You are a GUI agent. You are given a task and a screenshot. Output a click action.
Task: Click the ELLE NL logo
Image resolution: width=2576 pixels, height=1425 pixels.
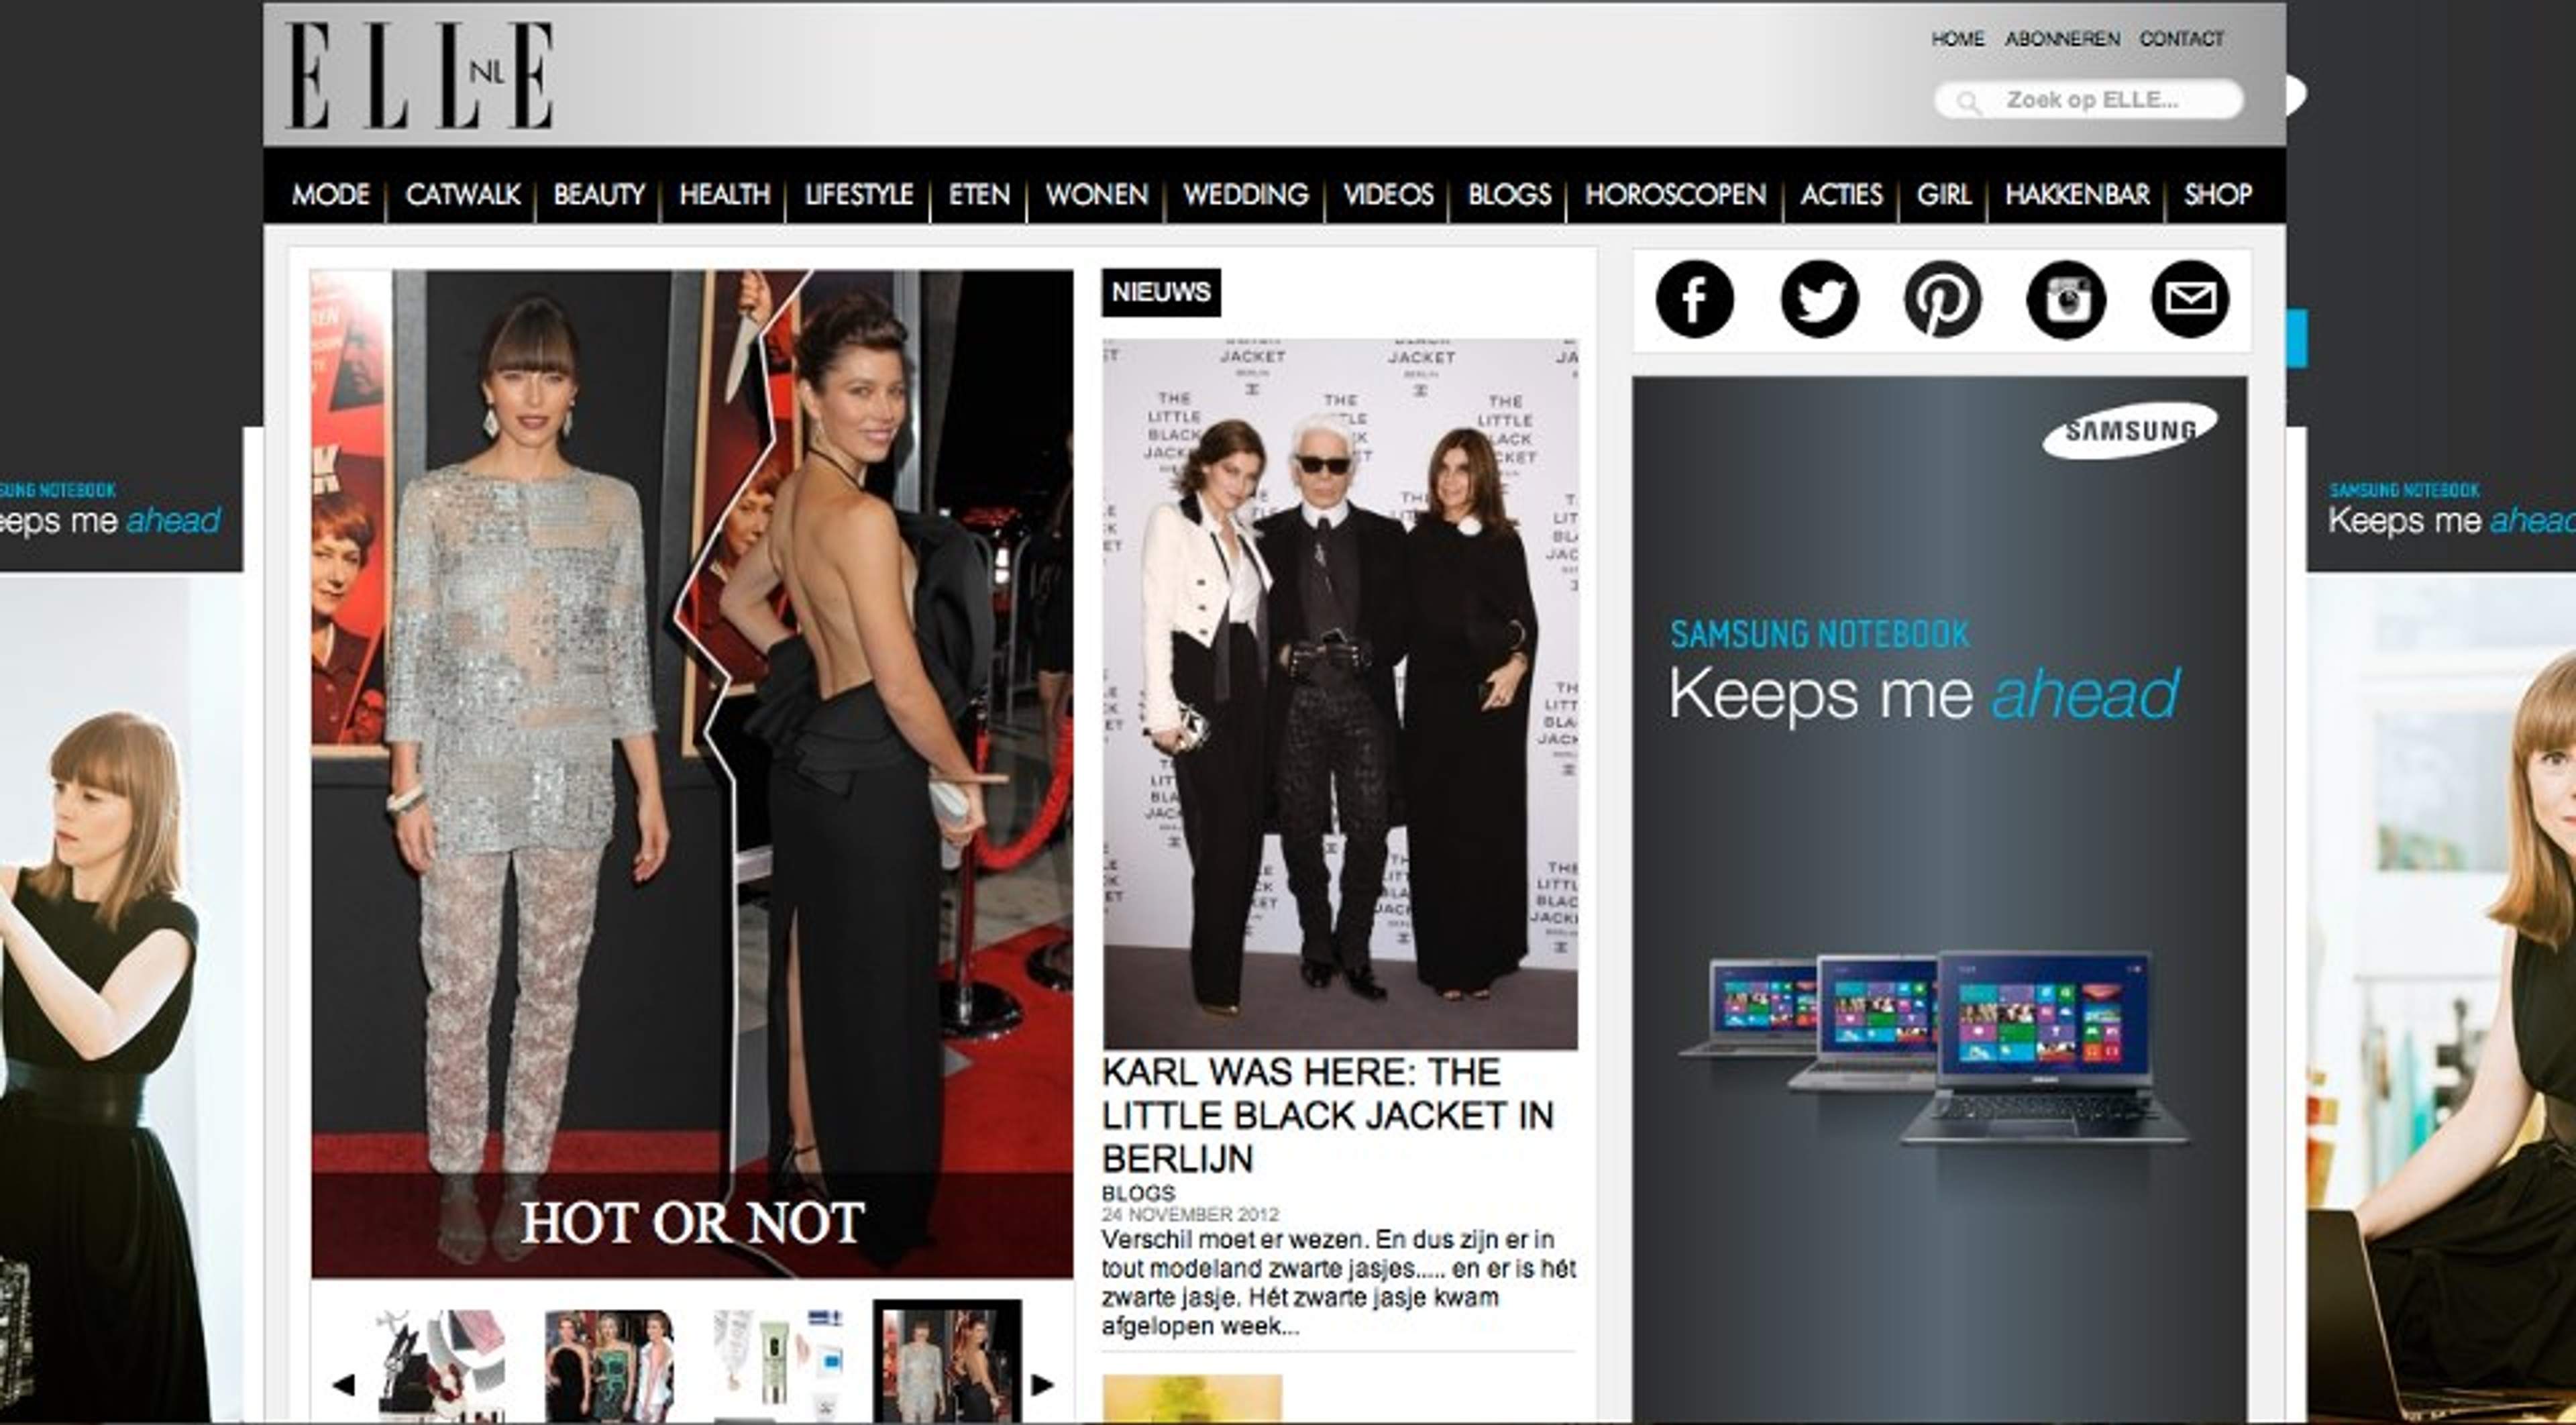(419, 76)
